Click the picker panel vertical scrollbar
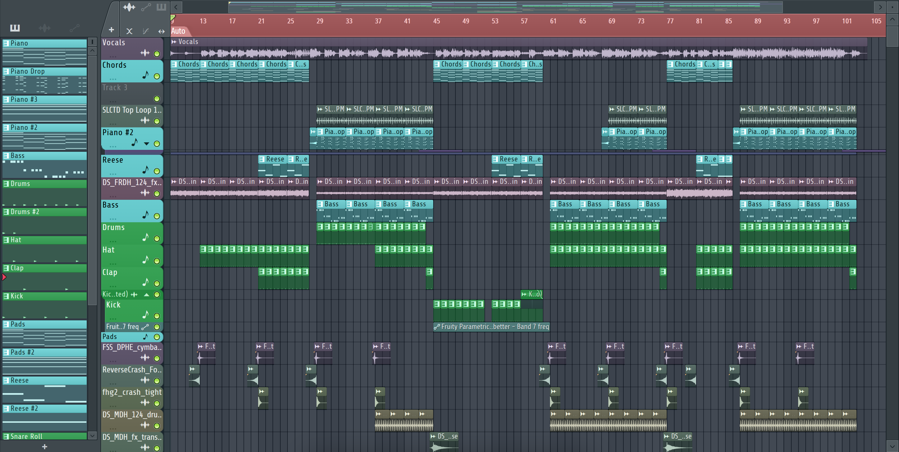899x452 pixels. coord(92,180)
